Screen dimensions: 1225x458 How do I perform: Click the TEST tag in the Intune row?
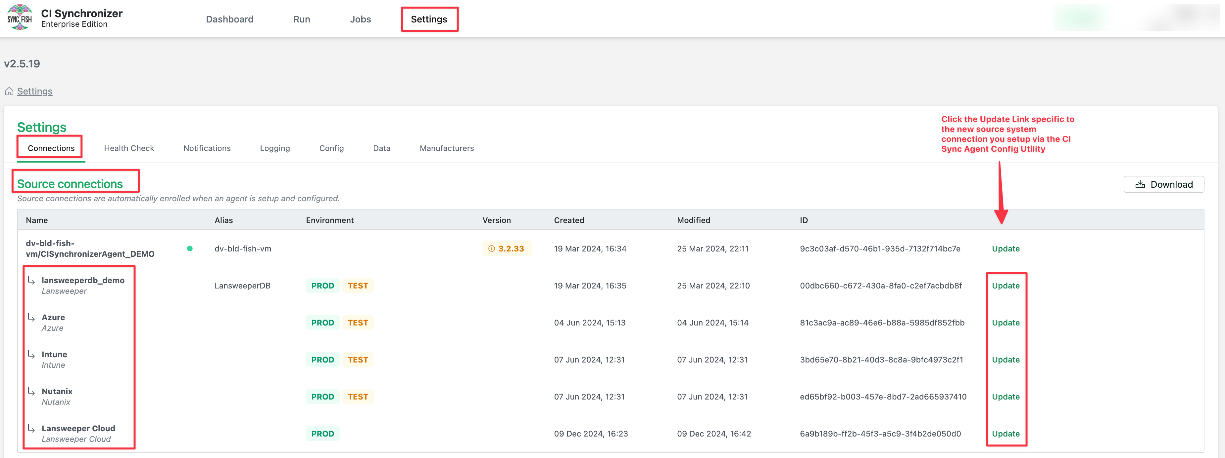click(x=358, y=359)
